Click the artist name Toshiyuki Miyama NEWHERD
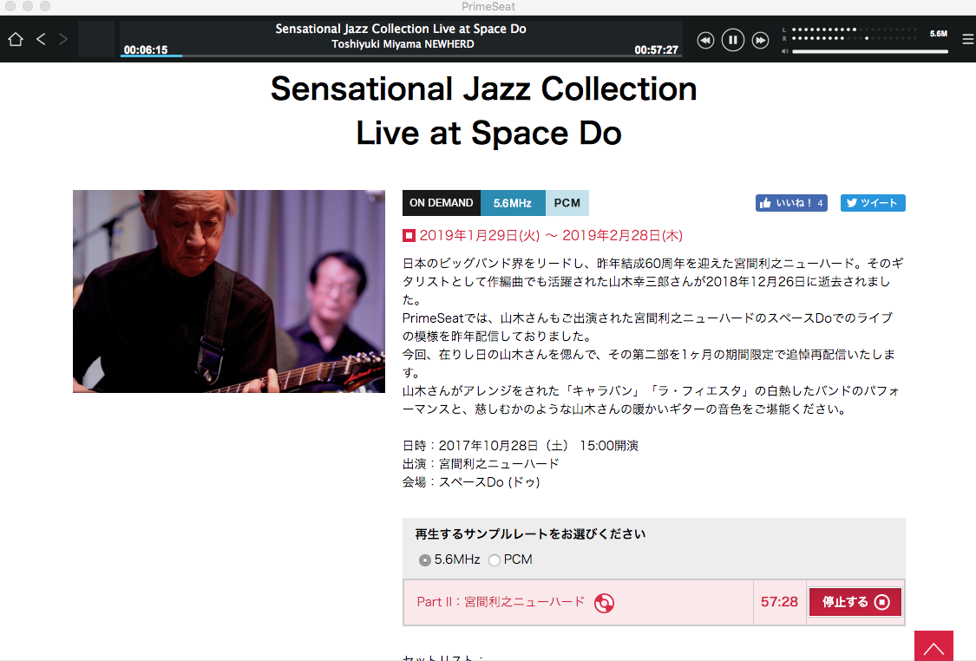 coord(403,44)
